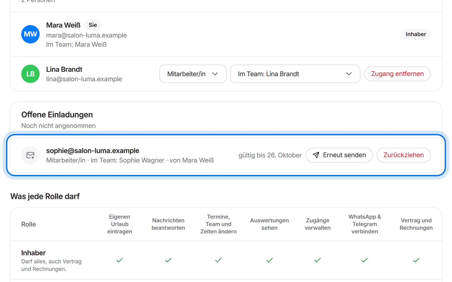
Task: Click the Rolle column header
Action: coord(29,224)
